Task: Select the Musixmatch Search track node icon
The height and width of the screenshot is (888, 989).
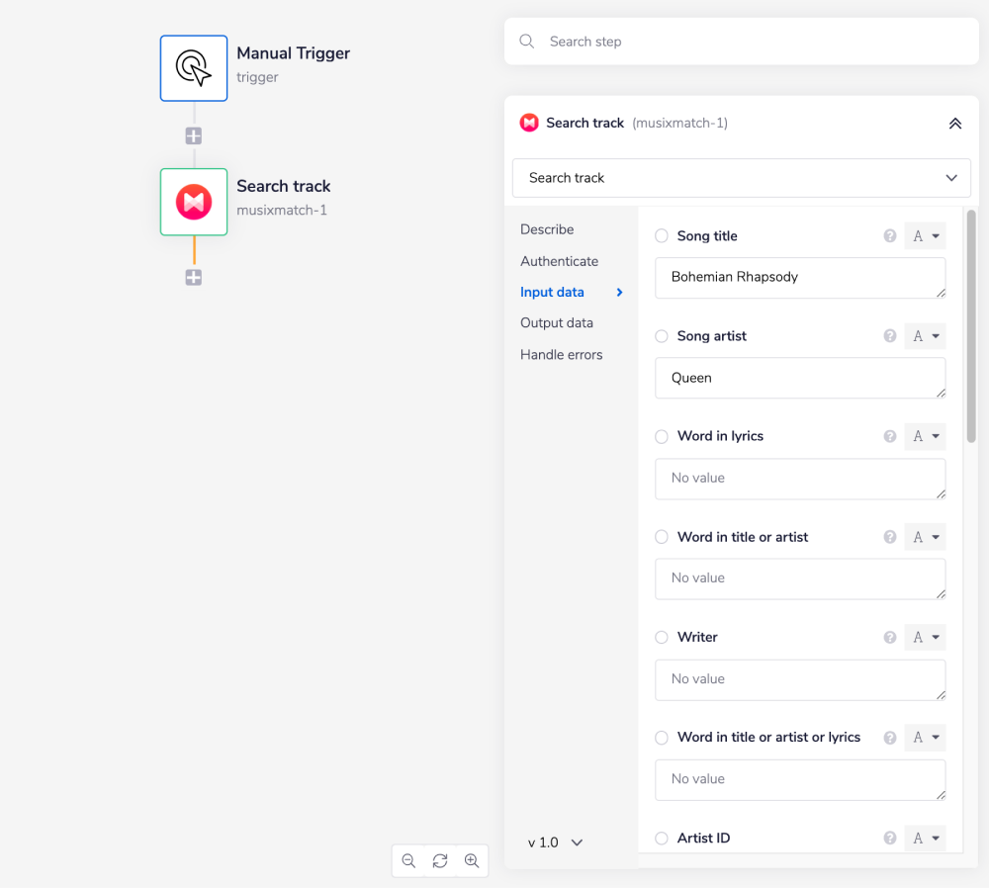Action: [194, 202]
